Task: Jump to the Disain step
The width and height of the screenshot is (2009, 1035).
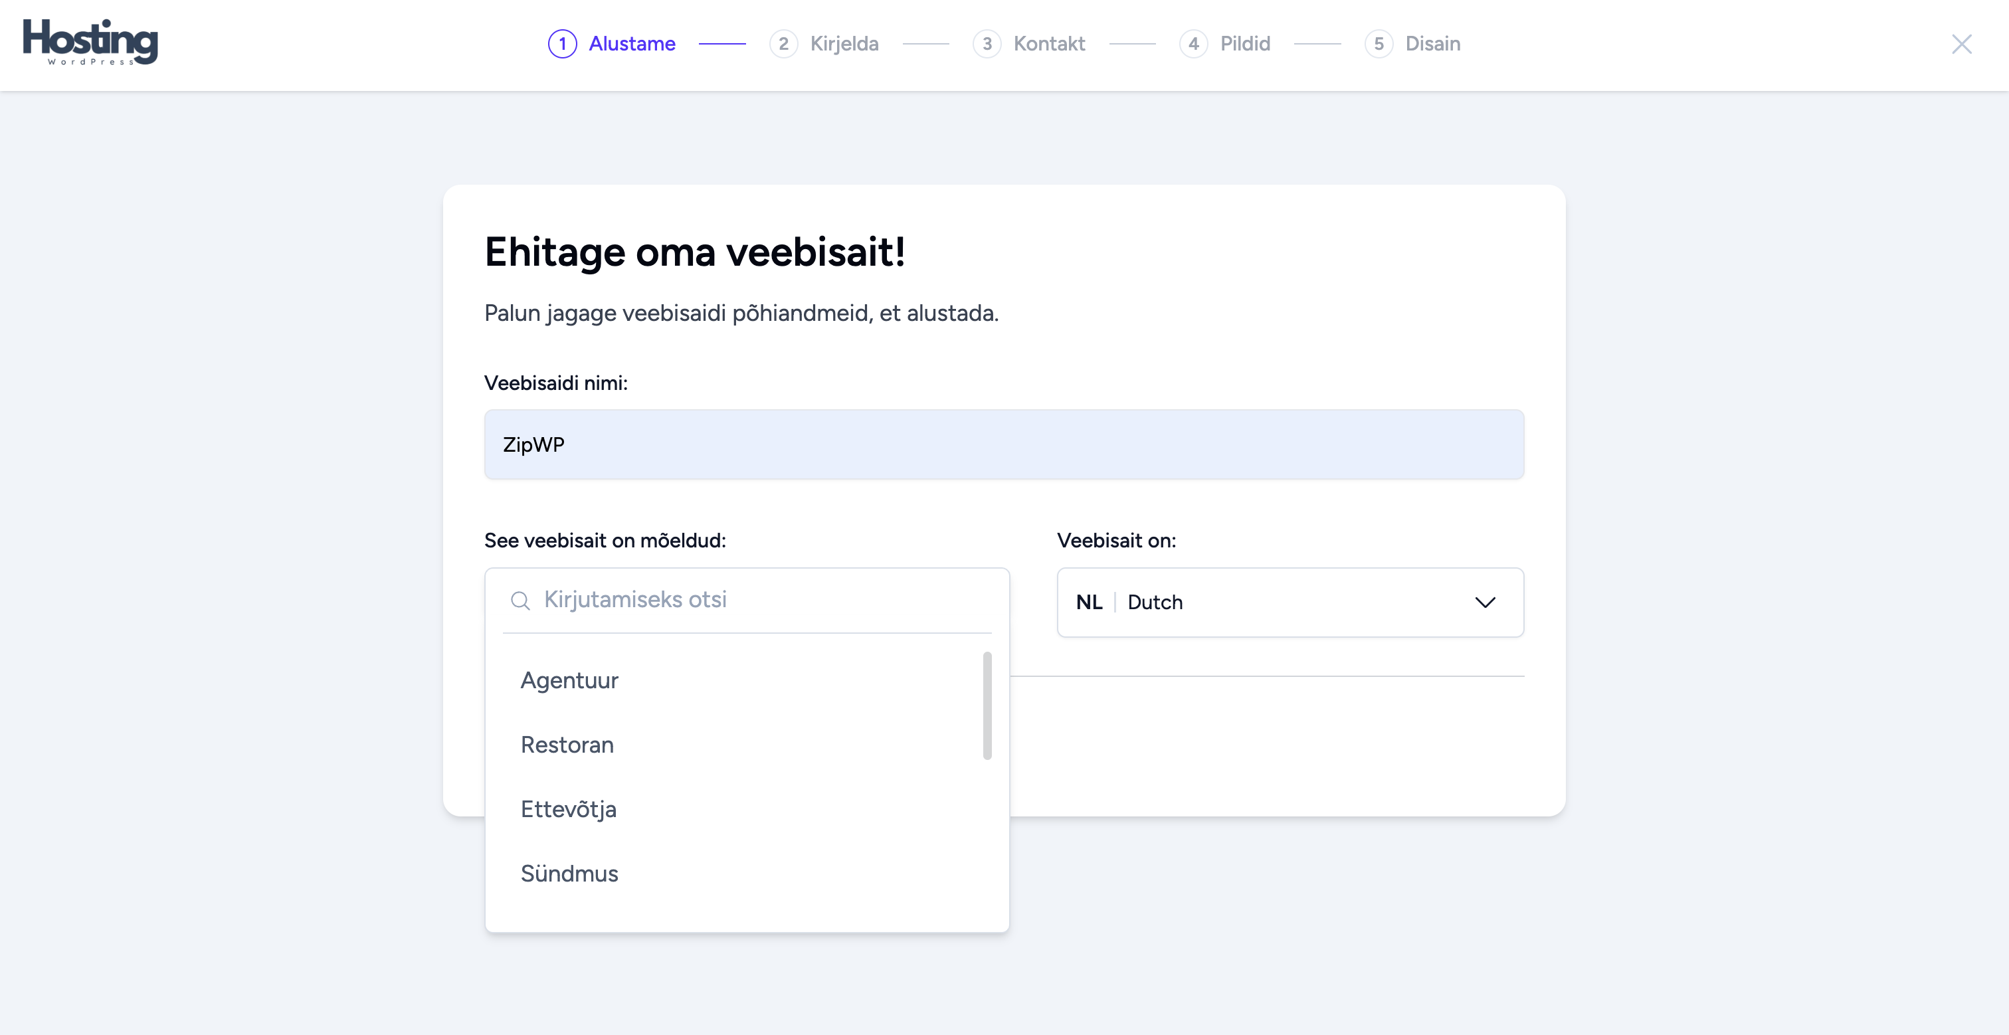Action: coord(1432,44)
